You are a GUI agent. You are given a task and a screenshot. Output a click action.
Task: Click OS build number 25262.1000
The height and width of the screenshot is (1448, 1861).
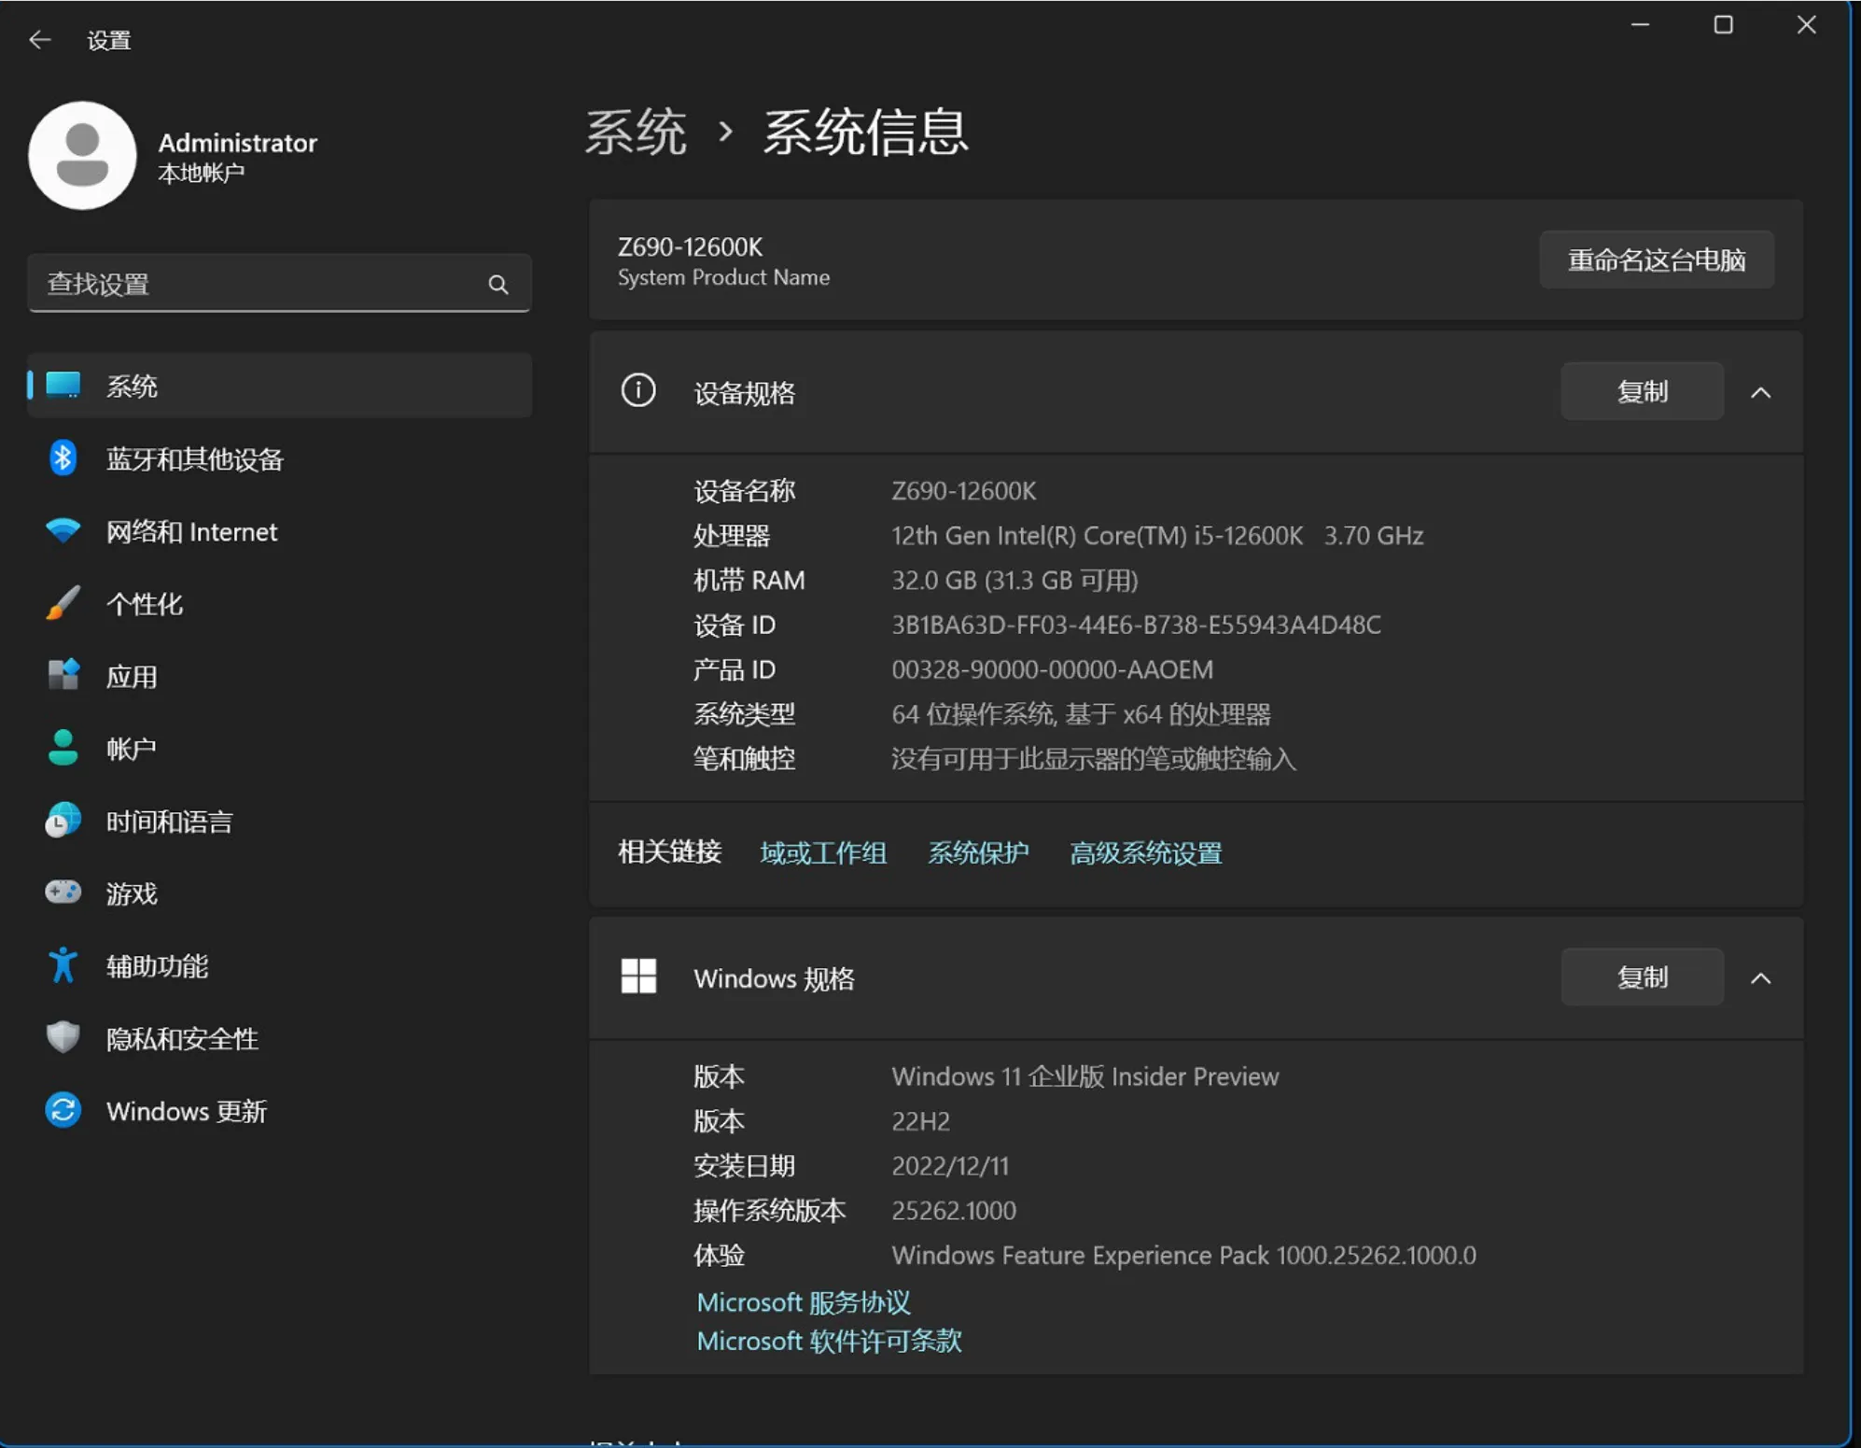[954, 1210]
